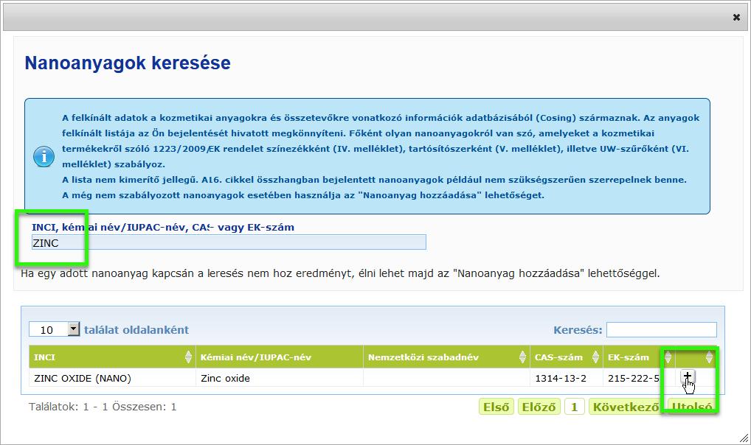
Task: Sort table by INCI column arrows
Action: 188,357
